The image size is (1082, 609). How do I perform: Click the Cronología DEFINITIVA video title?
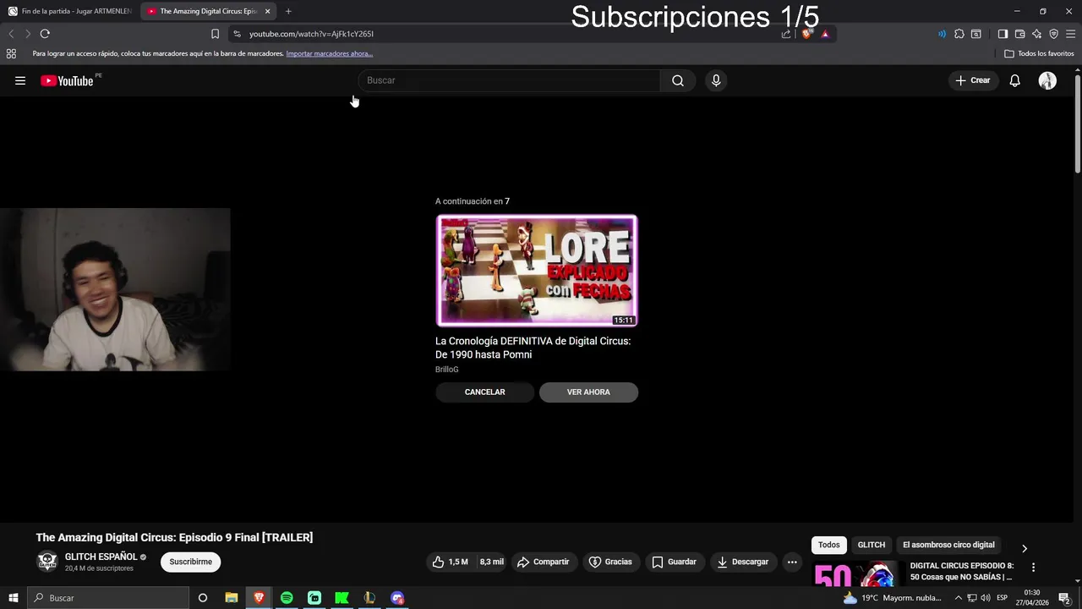tap(533, 348)
